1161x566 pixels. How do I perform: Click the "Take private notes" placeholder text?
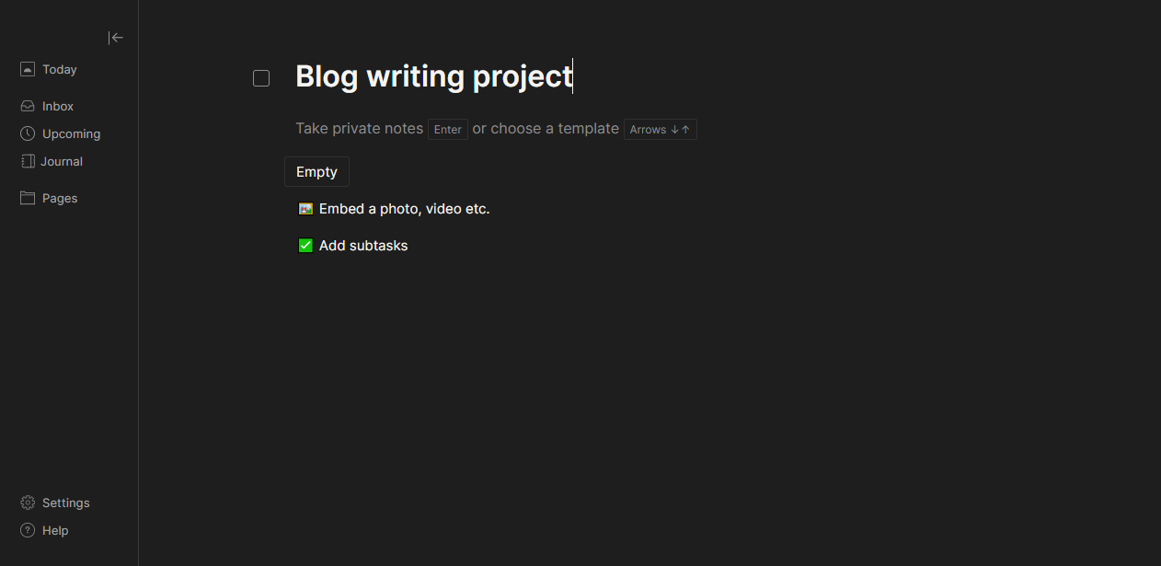pos(359,129)
